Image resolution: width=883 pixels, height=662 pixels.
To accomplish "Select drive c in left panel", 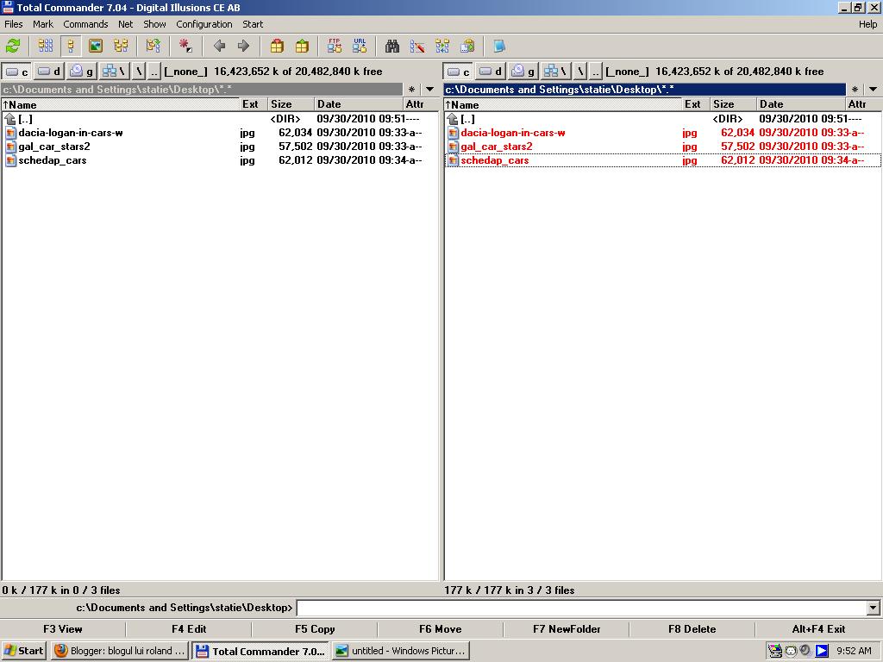I will pos(17,72).
